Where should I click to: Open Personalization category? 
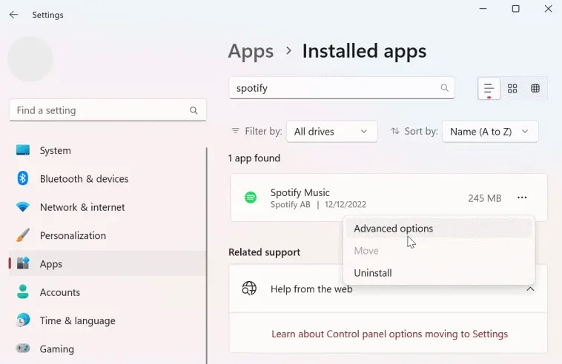108,235
